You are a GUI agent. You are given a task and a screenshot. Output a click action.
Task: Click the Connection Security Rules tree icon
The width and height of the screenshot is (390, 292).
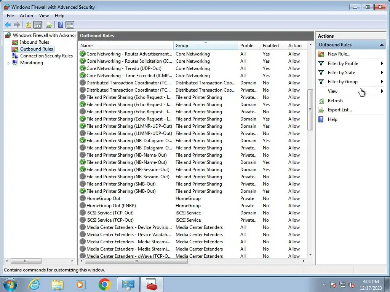click(x=15, y=56)
